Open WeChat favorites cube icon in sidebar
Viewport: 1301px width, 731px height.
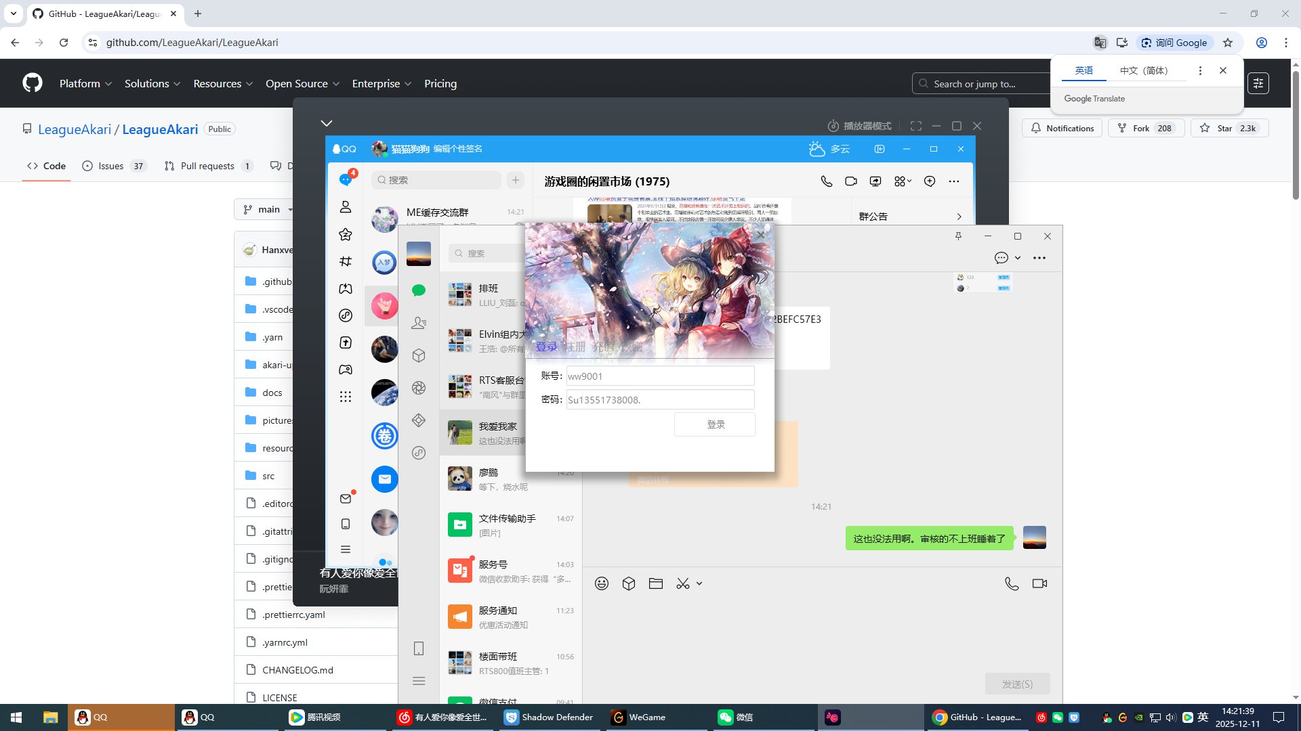pyautogui.click(x=419, y=355)
